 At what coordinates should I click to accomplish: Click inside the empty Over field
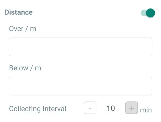(x=80, y=47)
